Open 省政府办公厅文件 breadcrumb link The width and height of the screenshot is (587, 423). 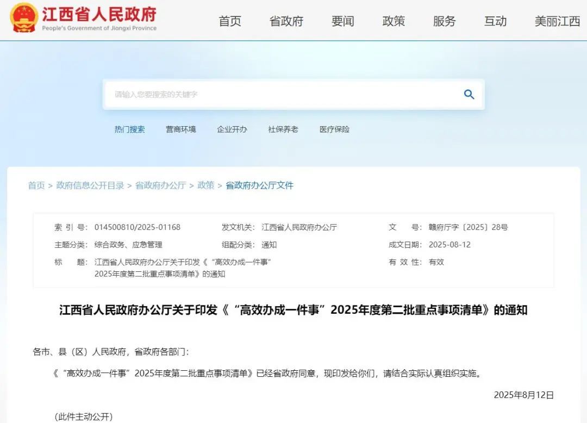(259, 185)
